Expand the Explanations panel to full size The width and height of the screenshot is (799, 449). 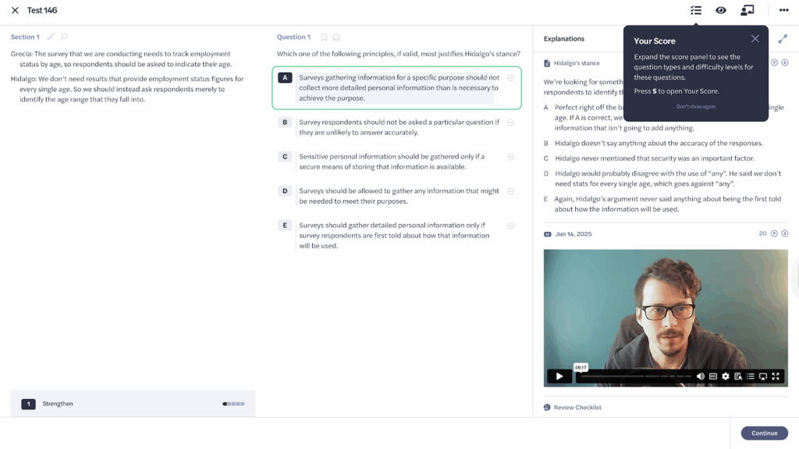pos(783,38)
